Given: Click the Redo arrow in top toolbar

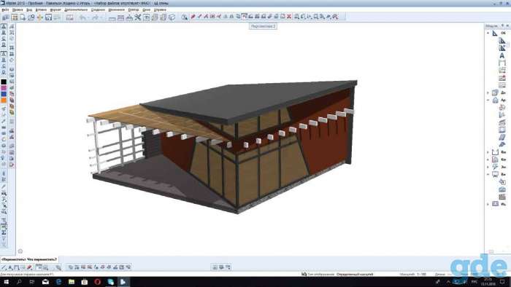Looking at the screenshot, I should [95, 17].
